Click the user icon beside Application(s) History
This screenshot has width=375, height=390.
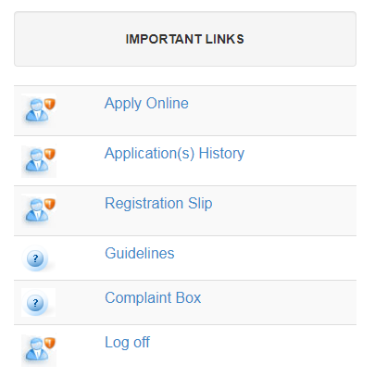(39, 160)
